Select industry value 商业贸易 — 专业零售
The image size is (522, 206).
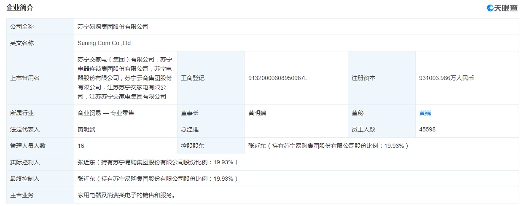click(x=106, y=113)
